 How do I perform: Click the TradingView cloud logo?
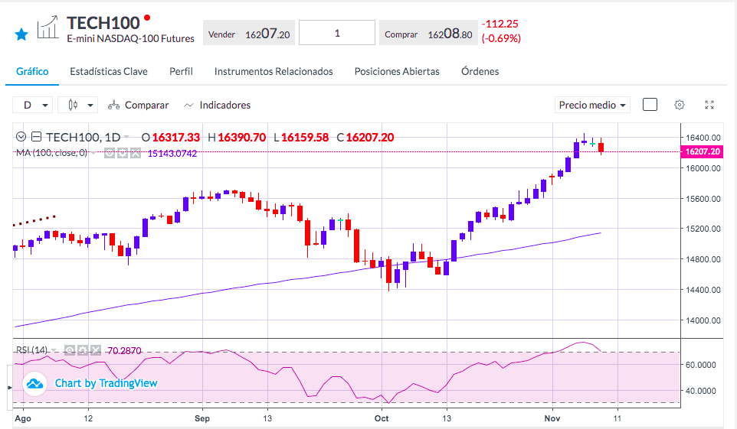click(34, 383)
